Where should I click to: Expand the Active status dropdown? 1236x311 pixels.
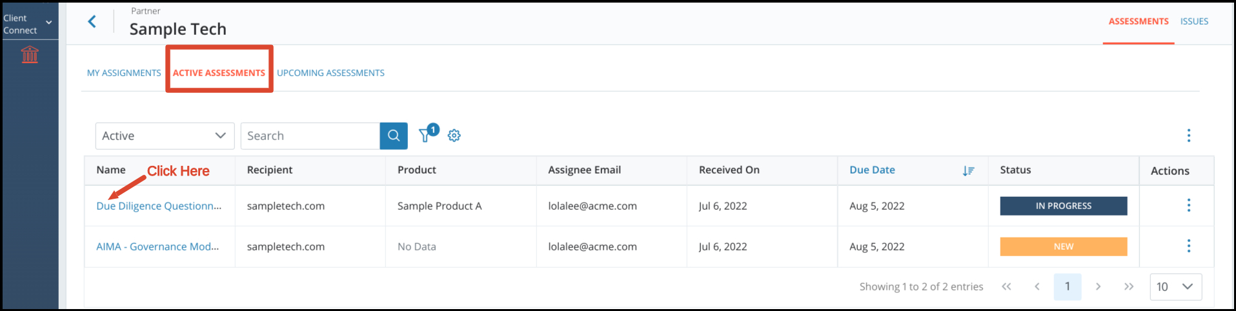pyautogui.click(x=165, y=135)
